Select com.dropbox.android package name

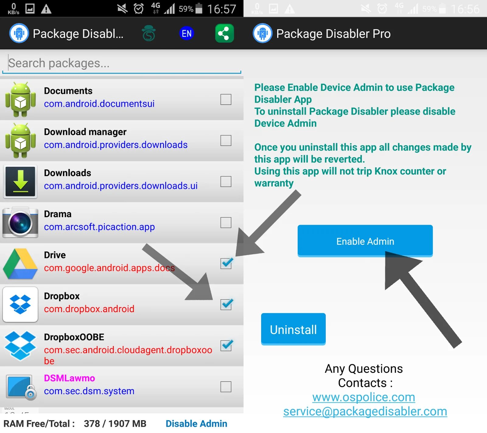click(89, 309)
